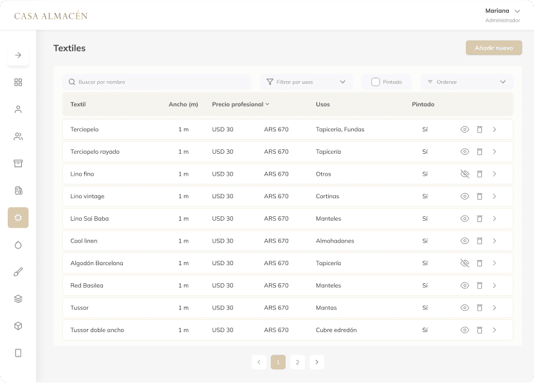Delete the Terciopelo row with trash icon

pos(479,129)
